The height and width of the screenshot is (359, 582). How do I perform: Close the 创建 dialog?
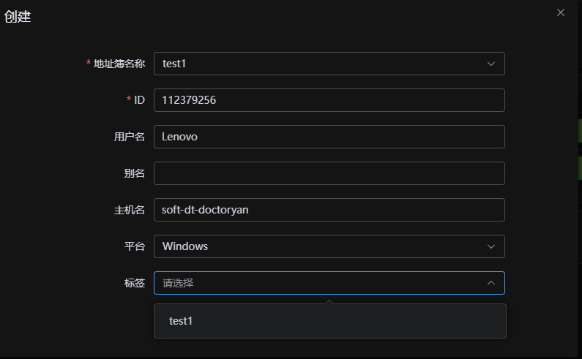pyautogui.click(x=561, y=12)
